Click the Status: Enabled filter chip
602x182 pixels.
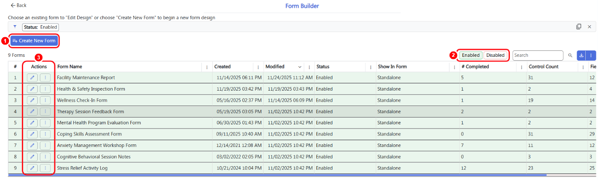tap(40, 27)
